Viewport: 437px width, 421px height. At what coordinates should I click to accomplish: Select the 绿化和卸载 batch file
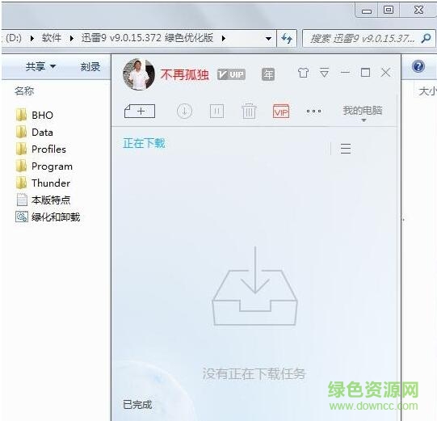(48, 217)
